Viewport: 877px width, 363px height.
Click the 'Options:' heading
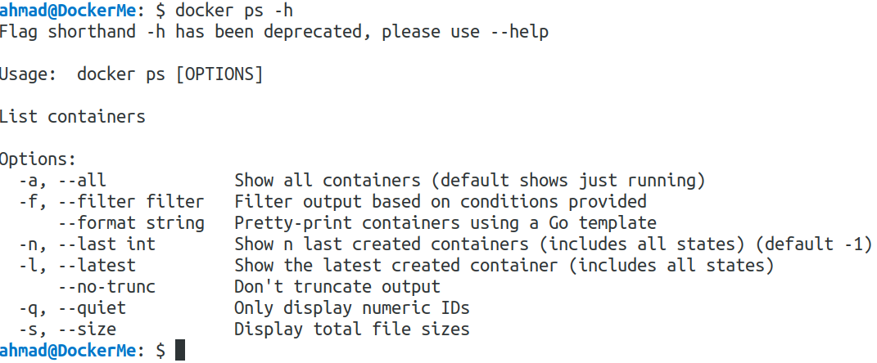coord(38,159)
